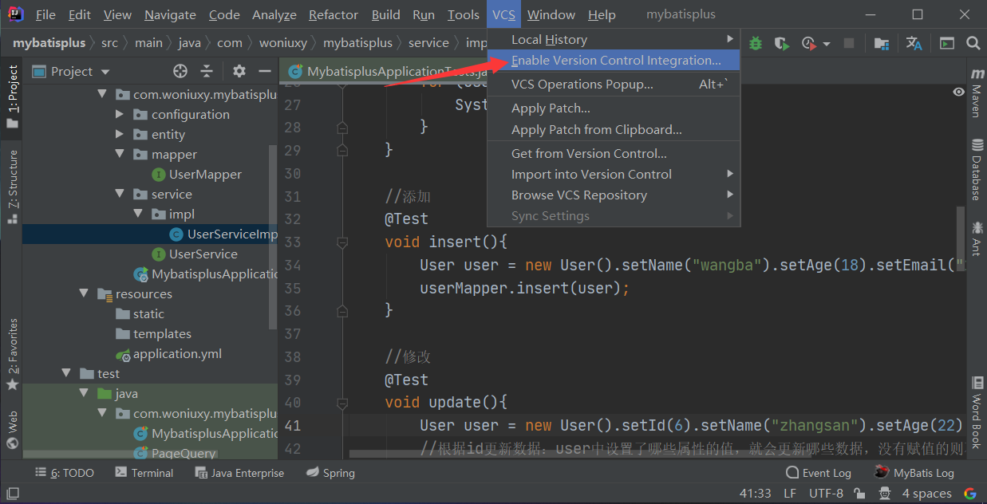Screen dimensions: 987x504
Task: Choose VCS Operations Popup item
Action: [614, 84]
